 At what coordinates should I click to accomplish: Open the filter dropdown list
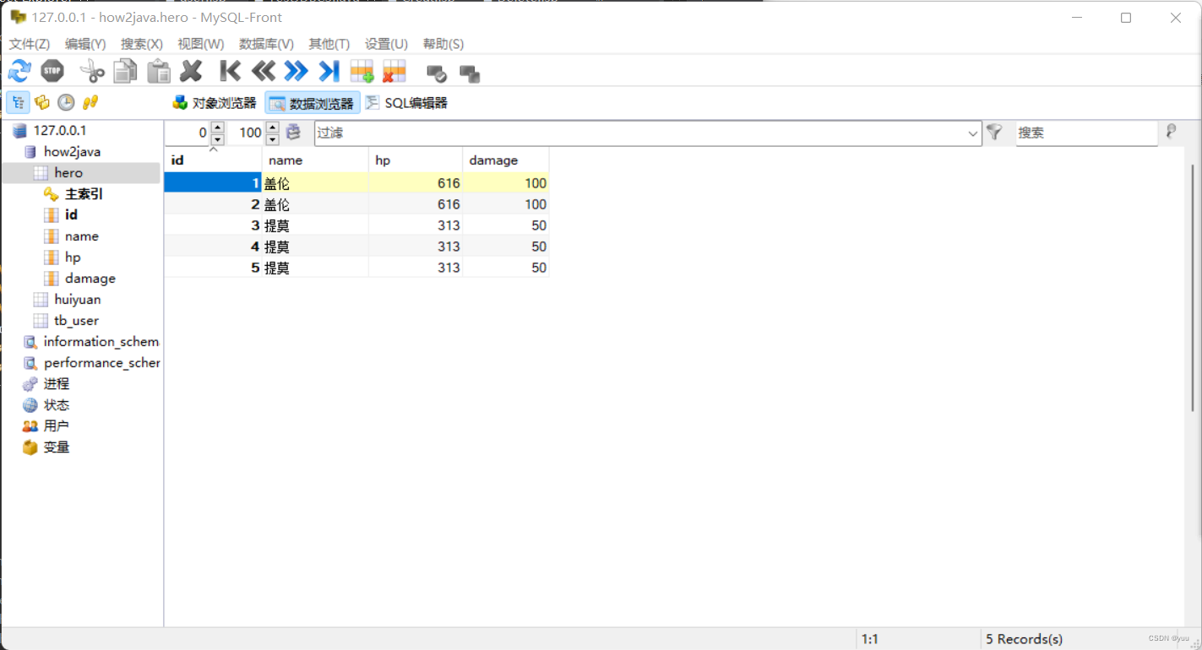coord(973,133)
